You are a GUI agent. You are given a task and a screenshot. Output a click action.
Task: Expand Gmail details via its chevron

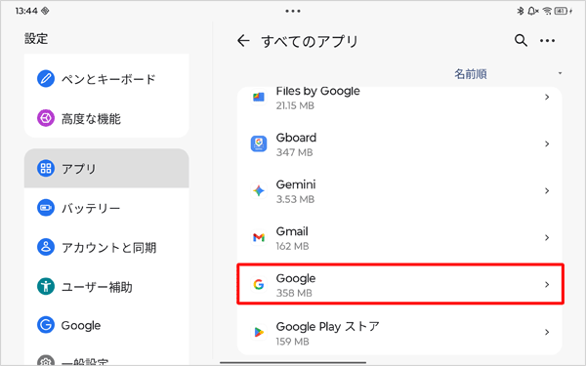547,237
